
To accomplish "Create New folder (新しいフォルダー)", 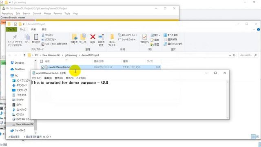I will point(113,40).
